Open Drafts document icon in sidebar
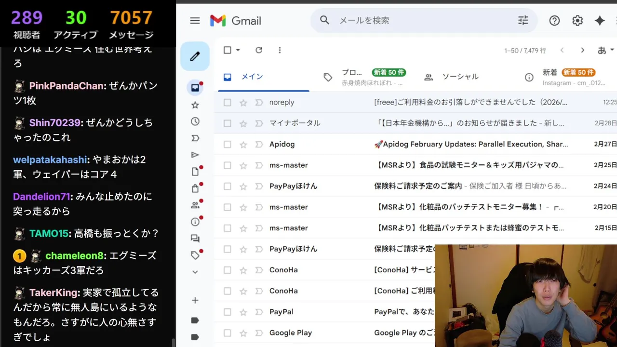 point(195,172)
